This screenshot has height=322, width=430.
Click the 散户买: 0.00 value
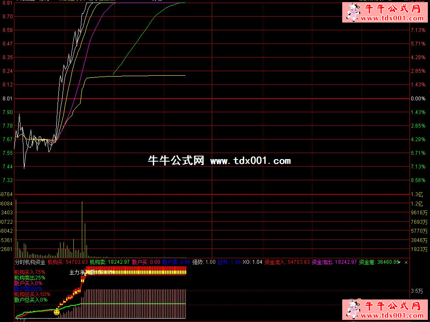[x=146, y=262]
